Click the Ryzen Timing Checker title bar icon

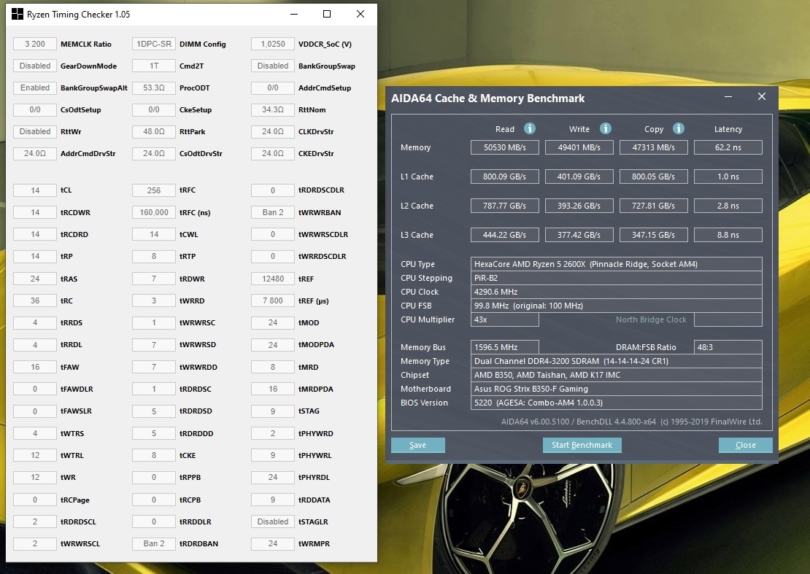click(18, 14)
